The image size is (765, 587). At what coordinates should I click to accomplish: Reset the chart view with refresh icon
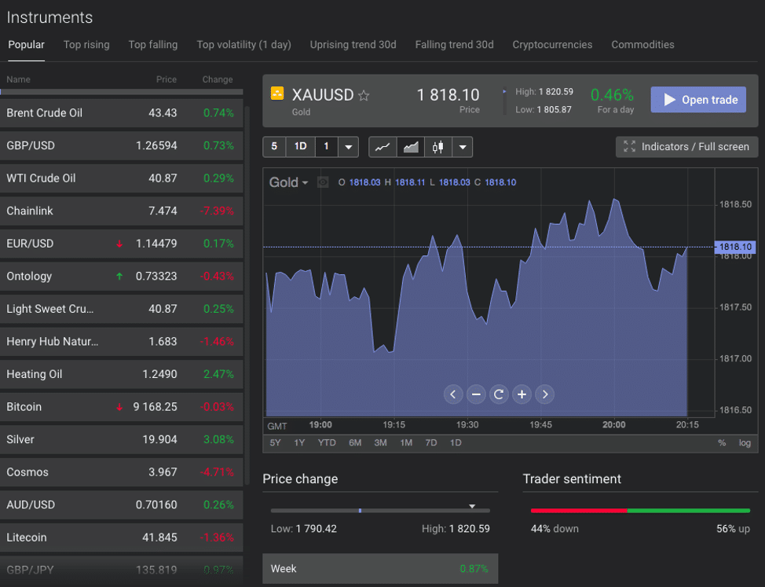pos(499,394)
